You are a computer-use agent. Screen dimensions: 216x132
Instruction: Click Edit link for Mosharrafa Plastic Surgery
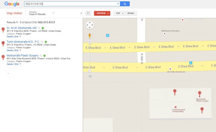pos(16,64)
